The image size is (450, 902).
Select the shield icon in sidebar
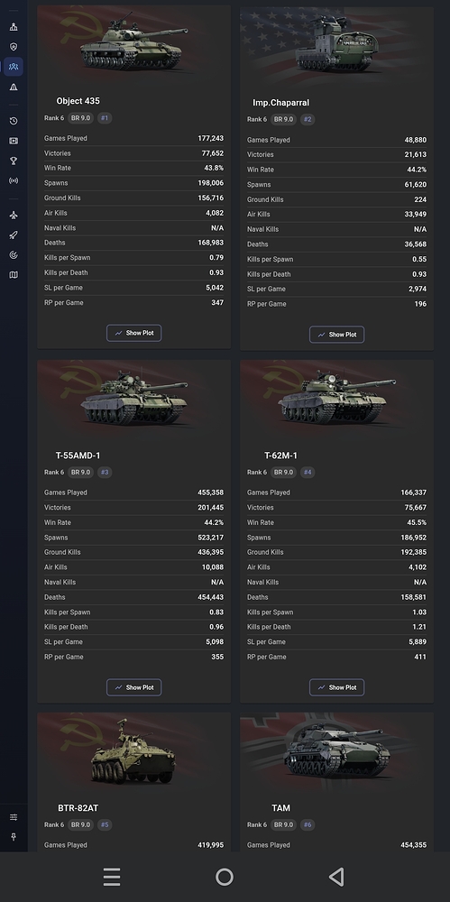(x=14, y=47)
